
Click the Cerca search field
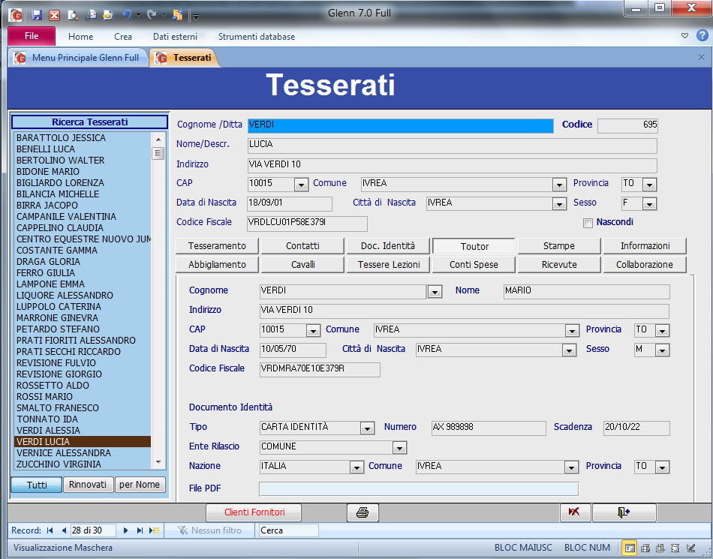tap(288, 530)
